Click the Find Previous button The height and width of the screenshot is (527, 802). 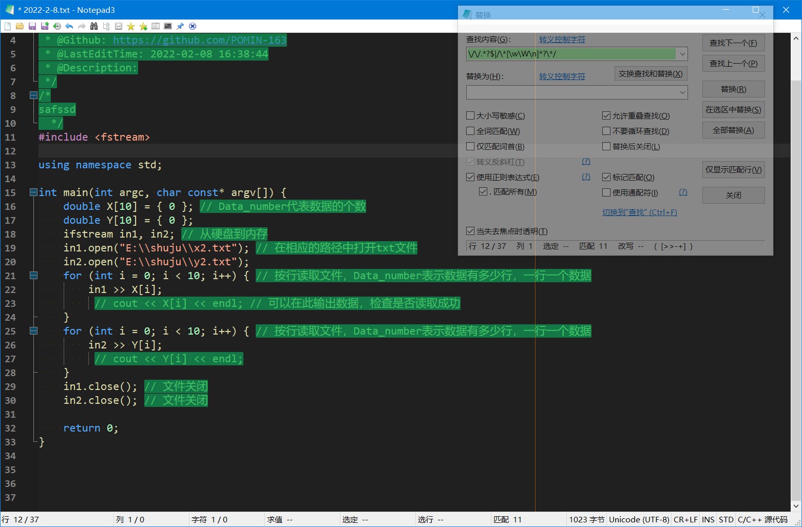(733, 64)
